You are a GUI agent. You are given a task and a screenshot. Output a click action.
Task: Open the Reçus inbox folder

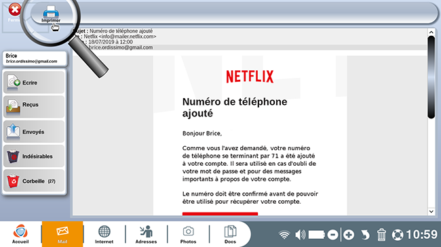[34, 107]
